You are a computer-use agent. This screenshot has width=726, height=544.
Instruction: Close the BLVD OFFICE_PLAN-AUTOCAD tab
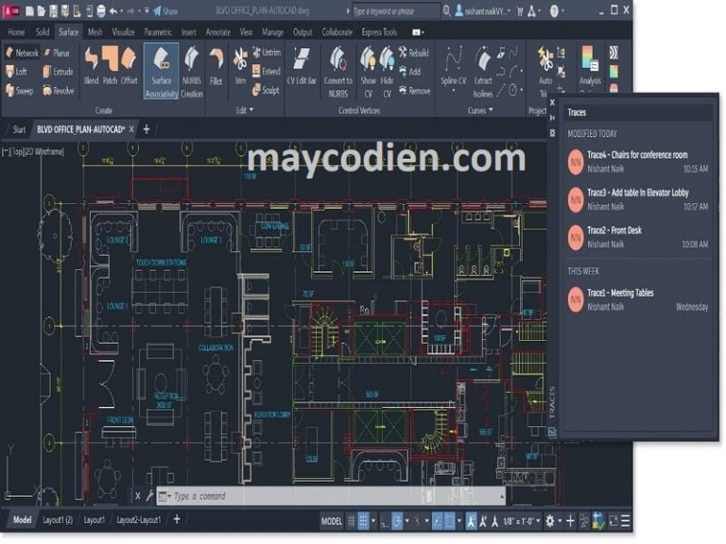131,129
